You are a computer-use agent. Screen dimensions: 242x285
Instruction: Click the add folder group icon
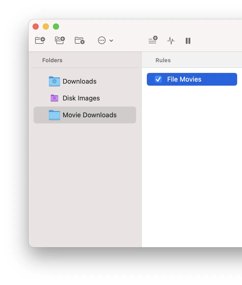[60, 40]
